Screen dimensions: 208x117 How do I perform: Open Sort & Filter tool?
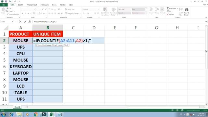click(x=181, y=12)
